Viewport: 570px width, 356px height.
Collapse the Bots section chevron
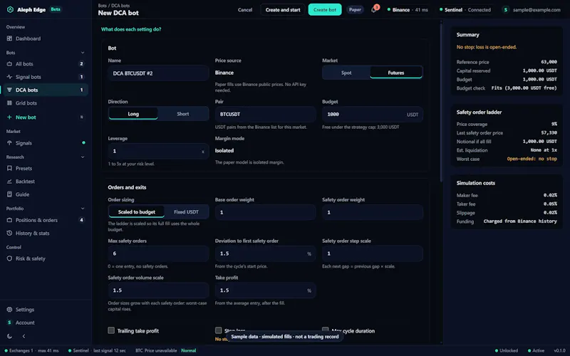click(83, 53)
